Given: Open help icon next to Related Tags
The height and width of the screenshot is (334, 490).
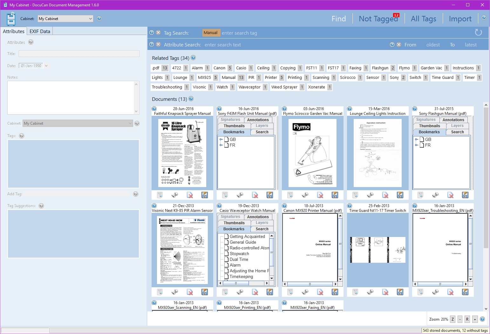Looking at the screenshot, I should coord(193,58).
